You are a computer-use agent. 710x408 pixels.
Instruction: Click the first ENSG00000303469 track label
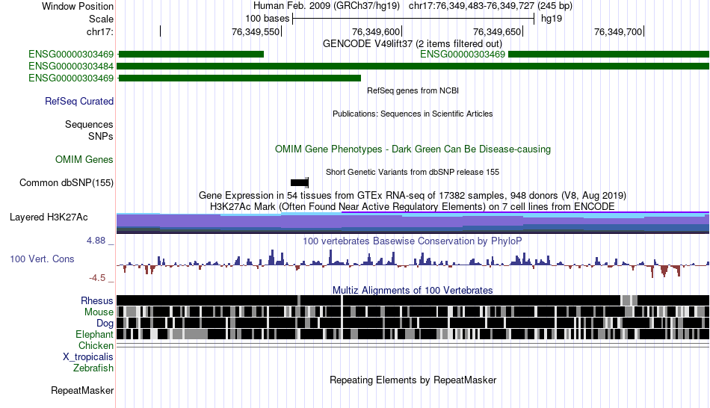coord(71,55)
